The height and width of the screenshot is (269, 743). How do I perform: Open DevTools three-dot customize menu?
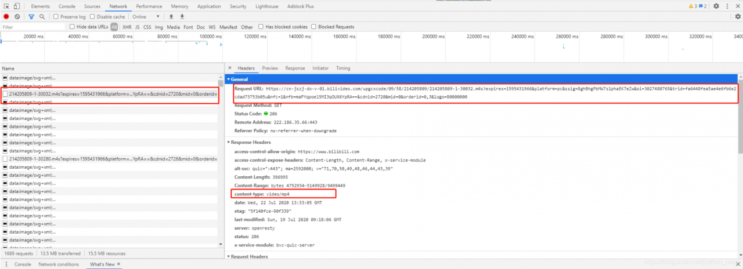727,6
